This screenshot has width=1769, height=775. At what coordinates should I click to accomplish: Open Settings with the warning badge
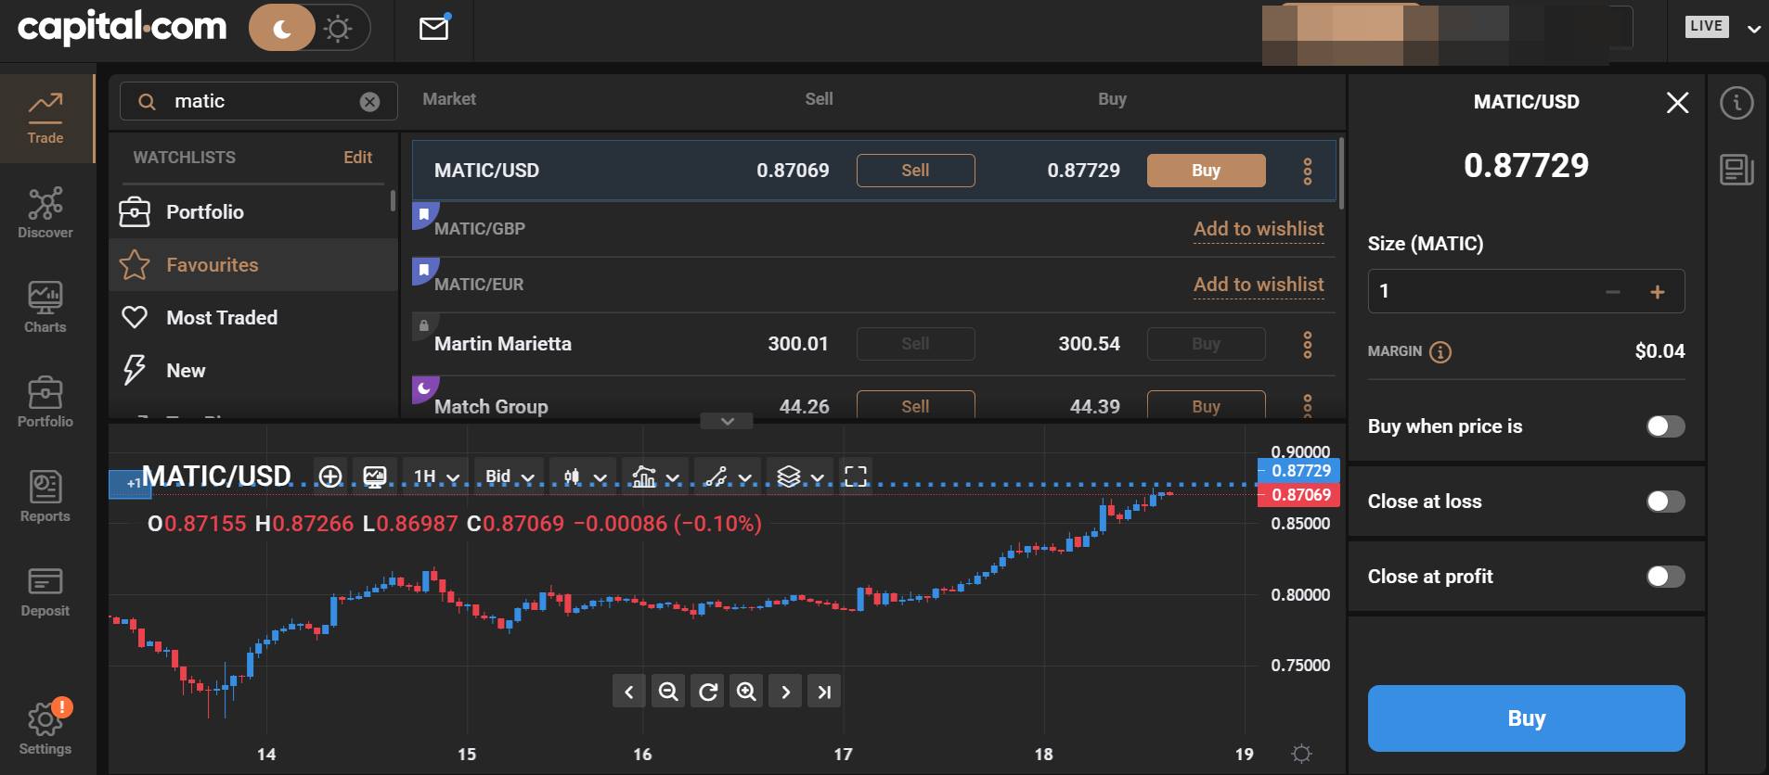point(45,728)
